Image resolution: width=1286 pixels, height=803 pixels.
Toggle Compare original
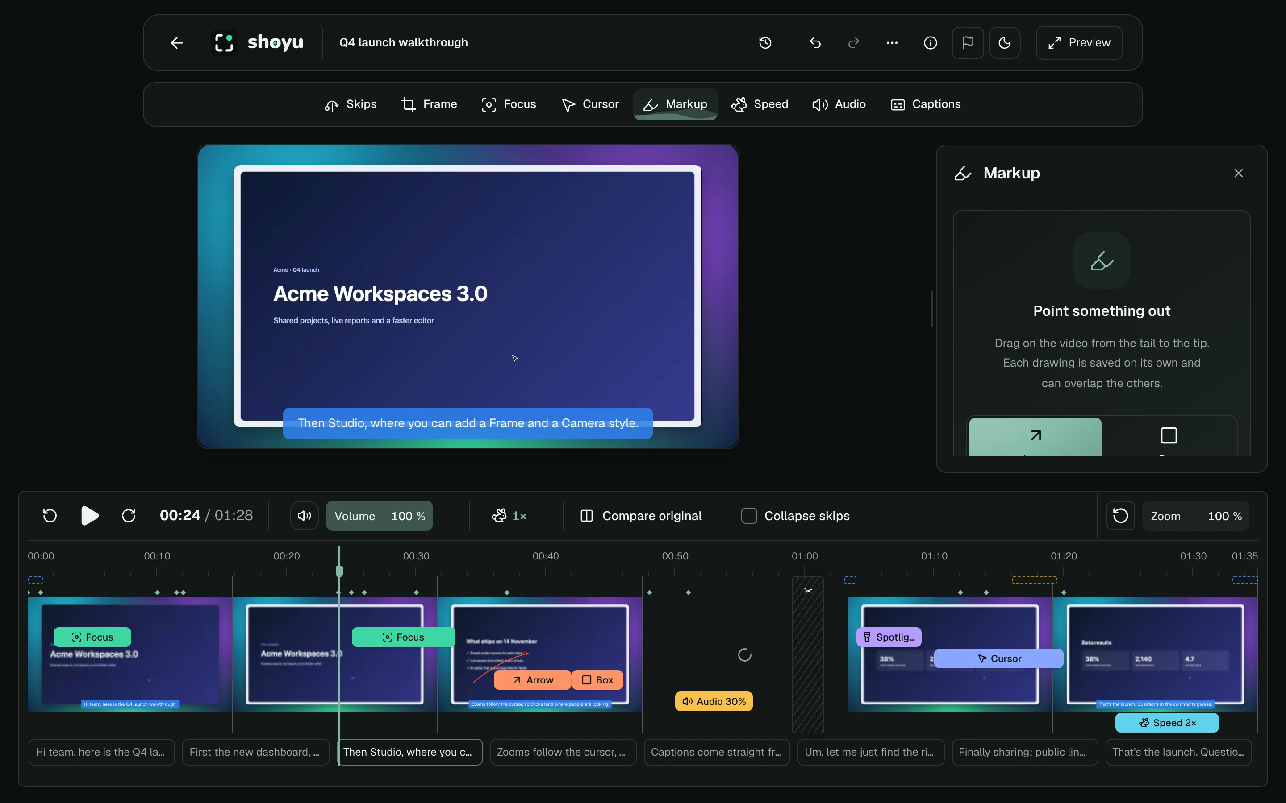[x=641, y=516]
